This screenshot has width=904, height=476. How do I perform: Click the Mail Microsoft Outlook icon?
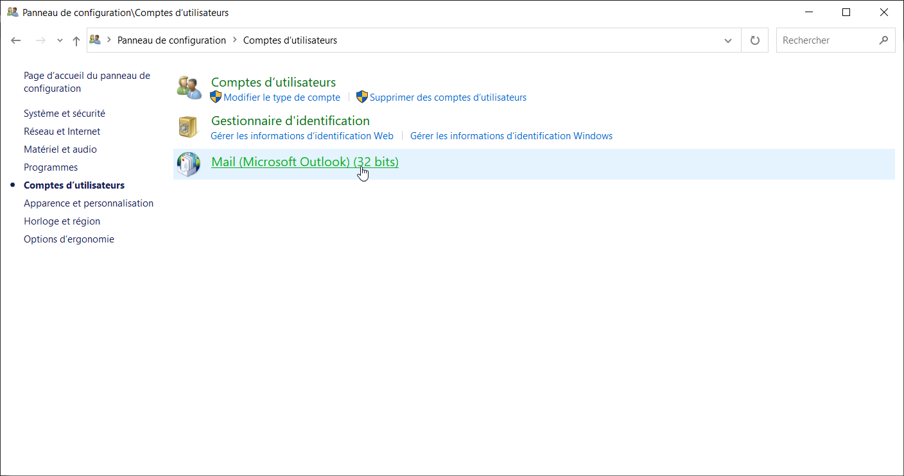[189, 165]
